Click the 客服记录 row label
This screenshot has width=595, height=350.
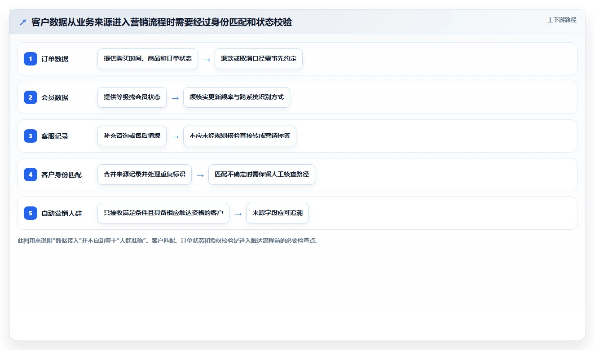(55, 136)
